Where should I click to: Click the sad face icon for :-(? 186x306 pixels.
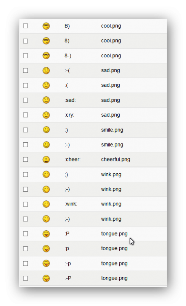point(46,70)
